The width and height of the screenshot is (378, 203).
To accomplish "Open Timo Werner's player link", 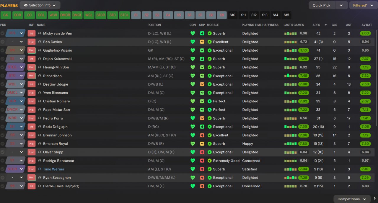I will (54, 169).
